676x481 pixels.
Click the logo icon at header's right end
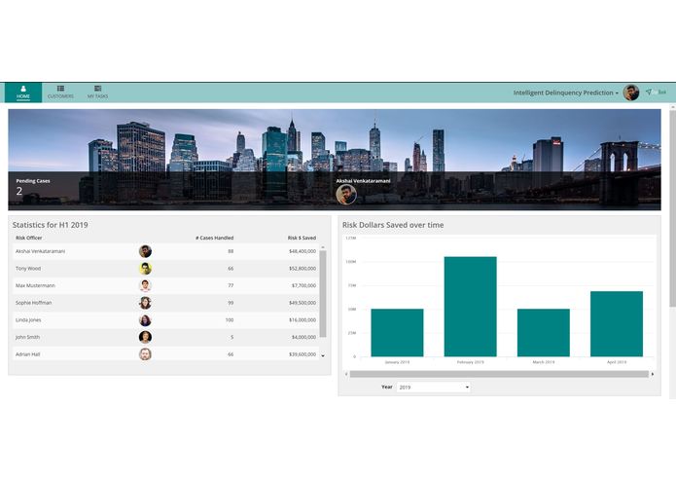click(x=656, y=92)
